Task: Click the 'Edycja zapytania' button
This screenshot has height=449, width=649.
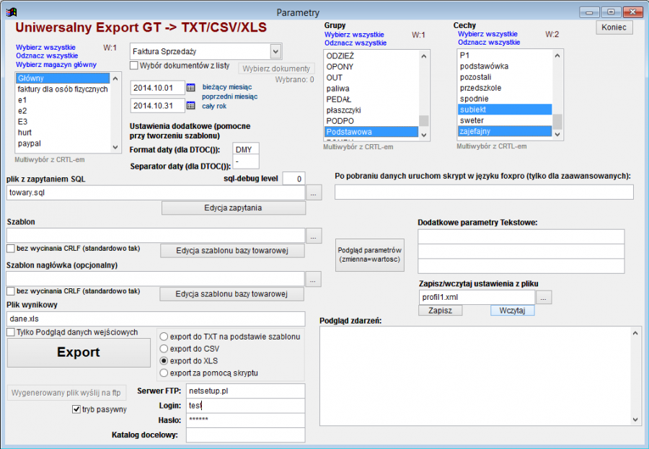Action: coord(234,208)
